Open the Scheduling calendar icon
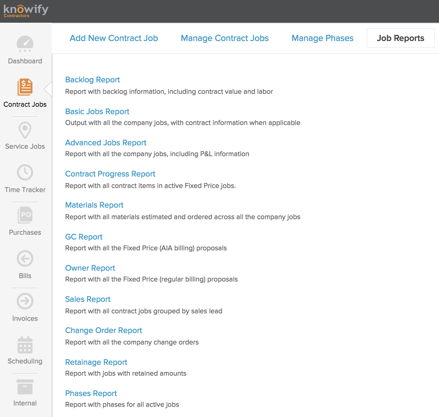This screenshot has width=439, height=417. [25, 345]
